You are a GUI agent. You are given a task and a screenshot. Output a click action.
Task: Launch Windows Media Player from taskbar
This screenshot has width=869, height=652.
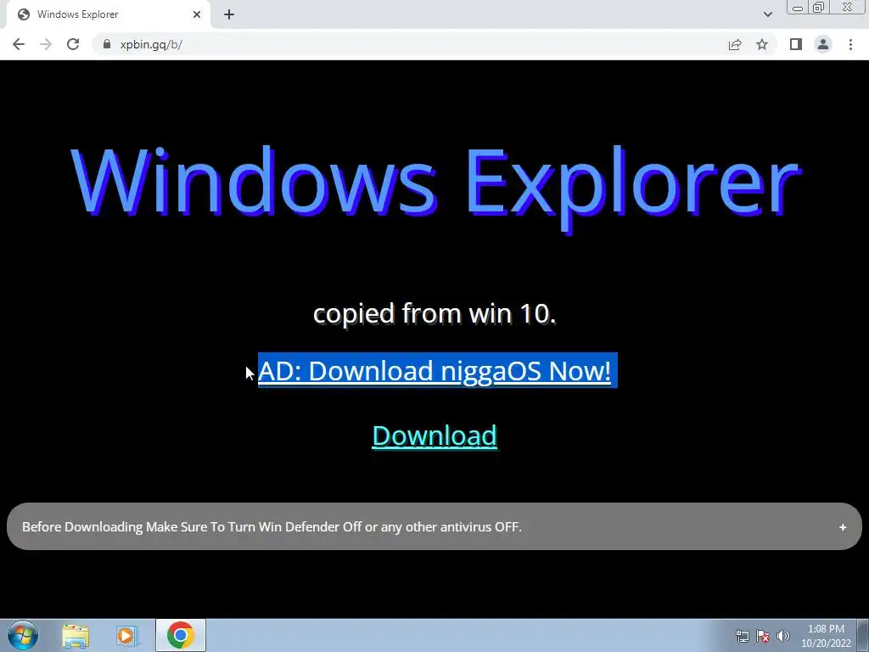pyautogui.click(x=127, y=635)
